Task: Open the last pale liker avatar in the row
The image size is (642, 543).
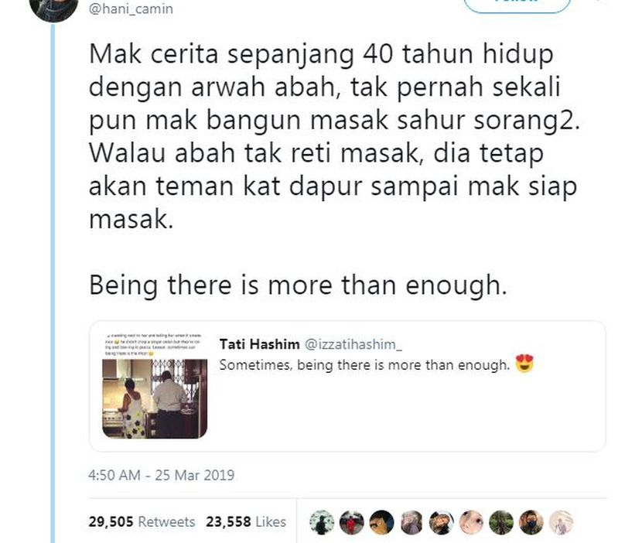Action: click(x=561, y=523)
